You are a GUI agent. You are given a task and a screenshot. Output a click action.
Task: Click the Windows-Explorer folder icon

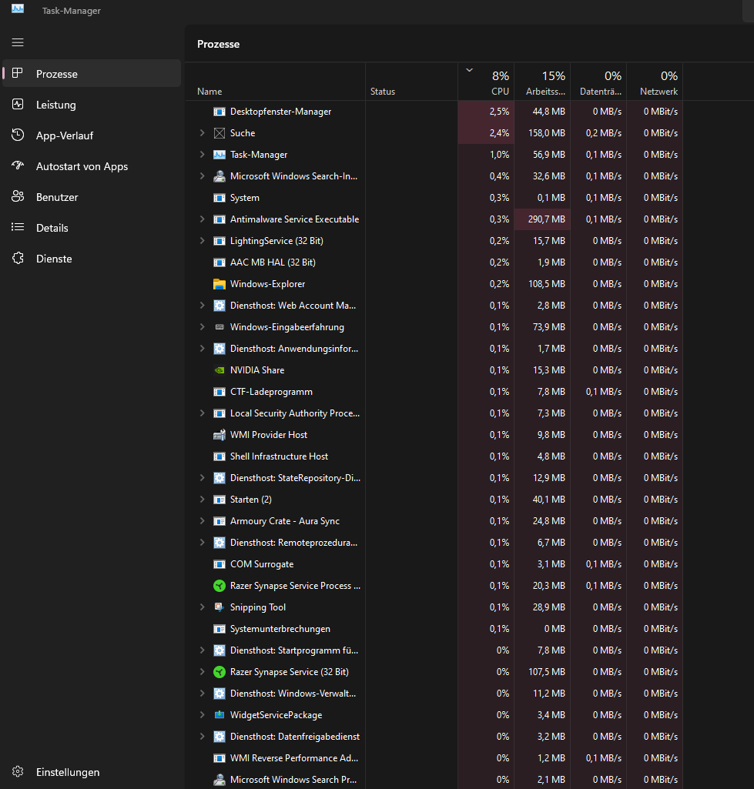tap(219, 284)
